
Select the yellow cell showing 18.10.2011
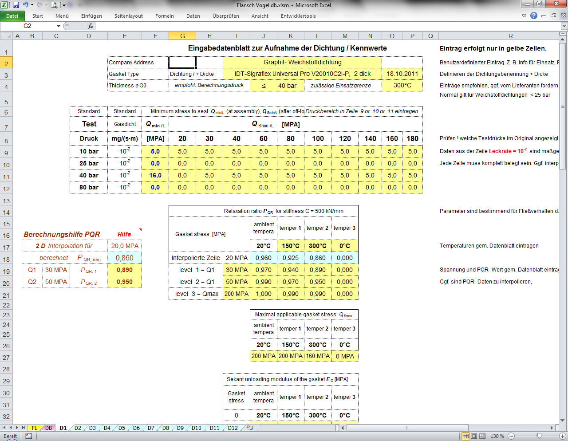coord(402,74)
